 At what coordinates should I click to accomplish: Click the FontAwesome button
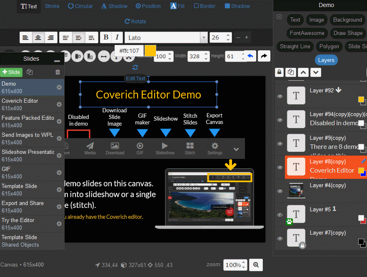tap(307, 33)
